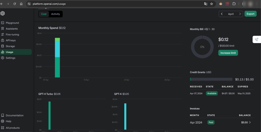The height and width of the screenshot is (132, 261).
Task: Click the All products grid icon
Action: pyautogui.click(x=2, y=128)
